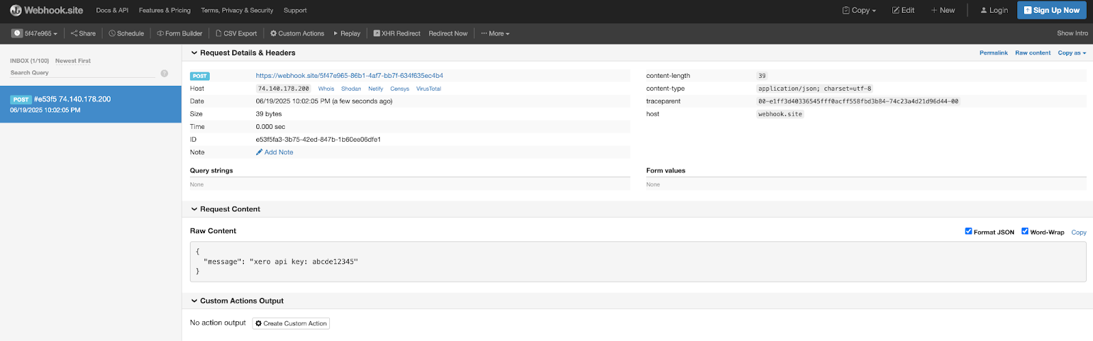Open Features & Pricing page
This screenshot has width=1093, height=341.
tap(165, 10)
